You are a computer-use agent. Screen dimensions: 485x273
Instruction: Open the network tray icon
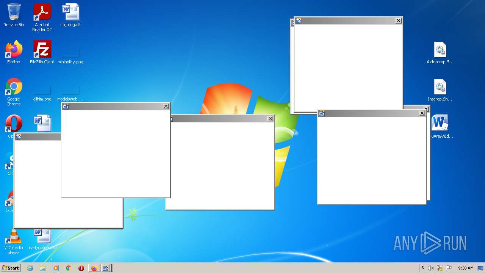(440, 268)
